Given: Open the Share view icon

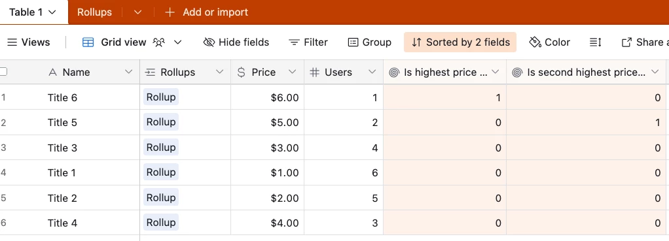Looking at the screenshot, I should (x=626, y=42).
